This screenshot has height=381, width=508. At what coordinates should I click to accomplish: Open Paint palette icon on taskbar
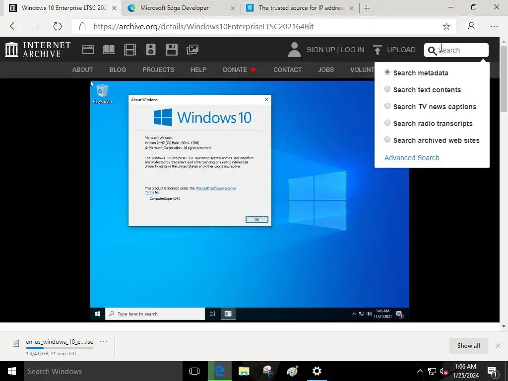point(292,371)
